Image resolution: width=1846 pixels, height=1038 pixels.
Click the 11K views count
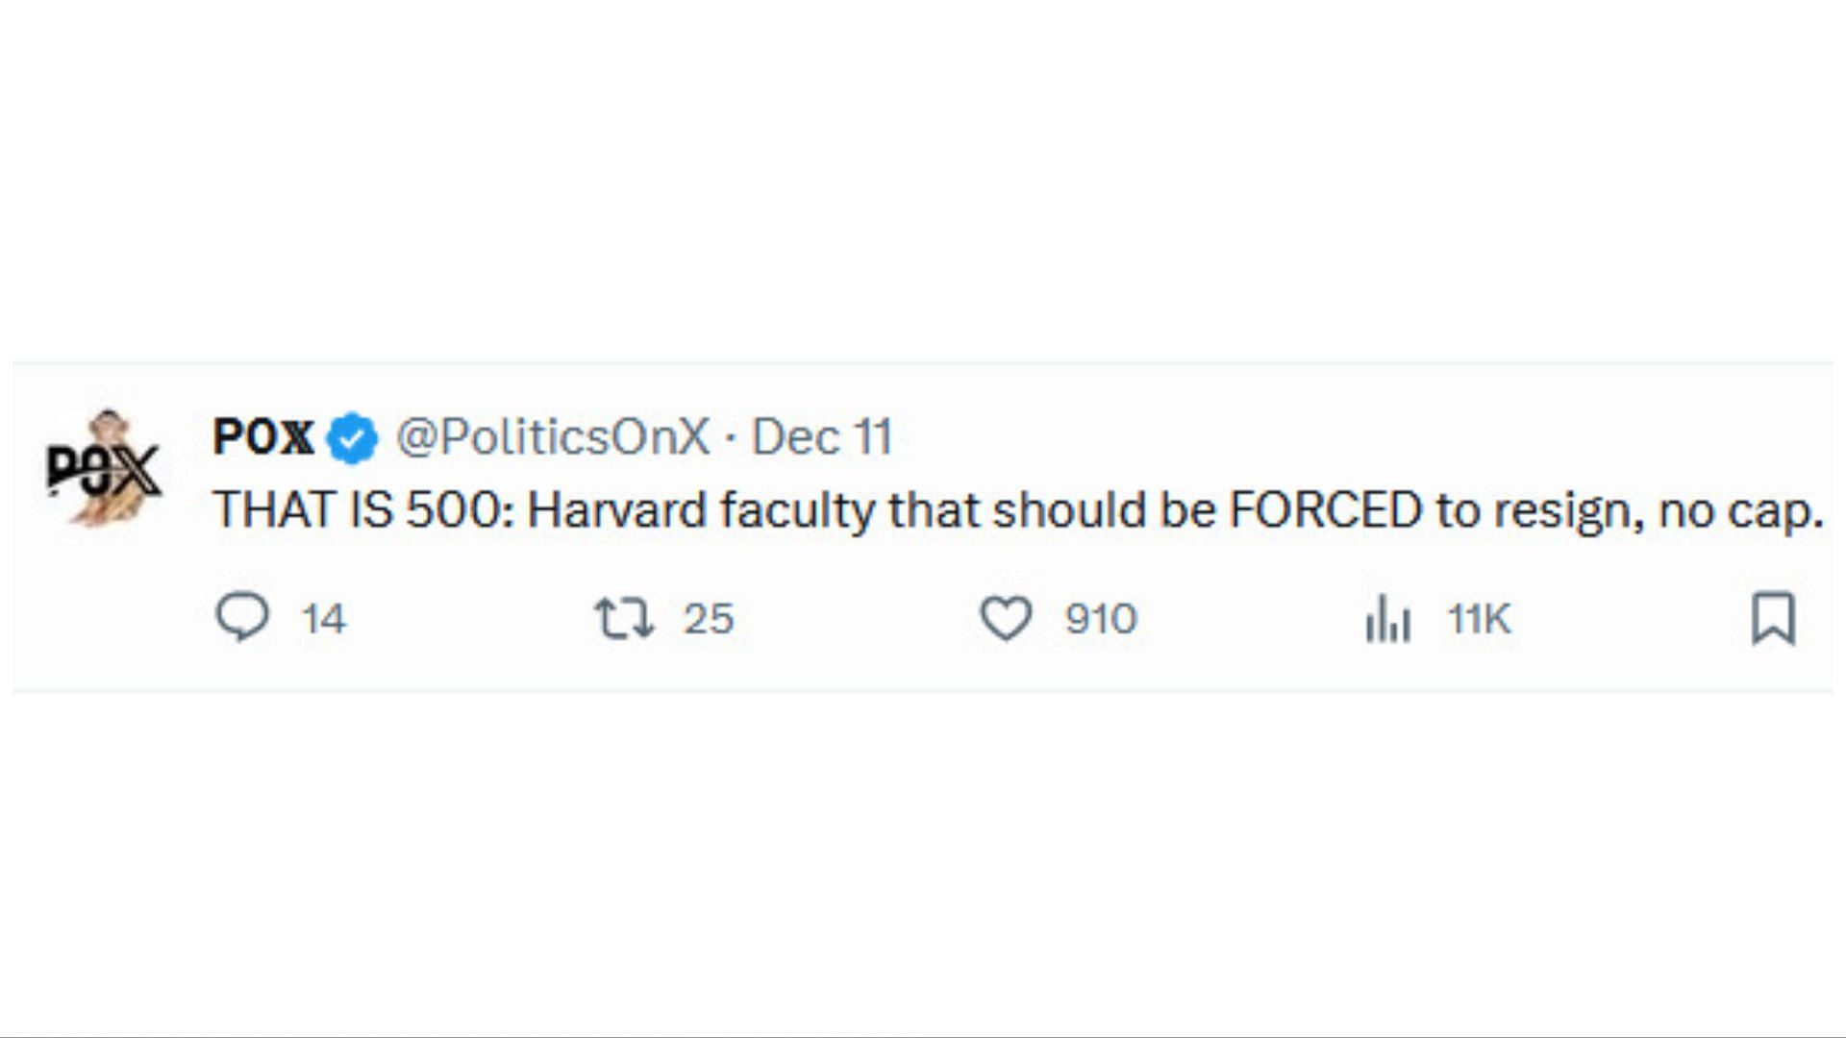[x=1480, y=619]
